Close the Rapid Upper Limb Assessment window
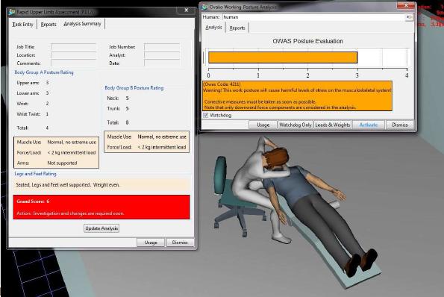 click(186, 10)
